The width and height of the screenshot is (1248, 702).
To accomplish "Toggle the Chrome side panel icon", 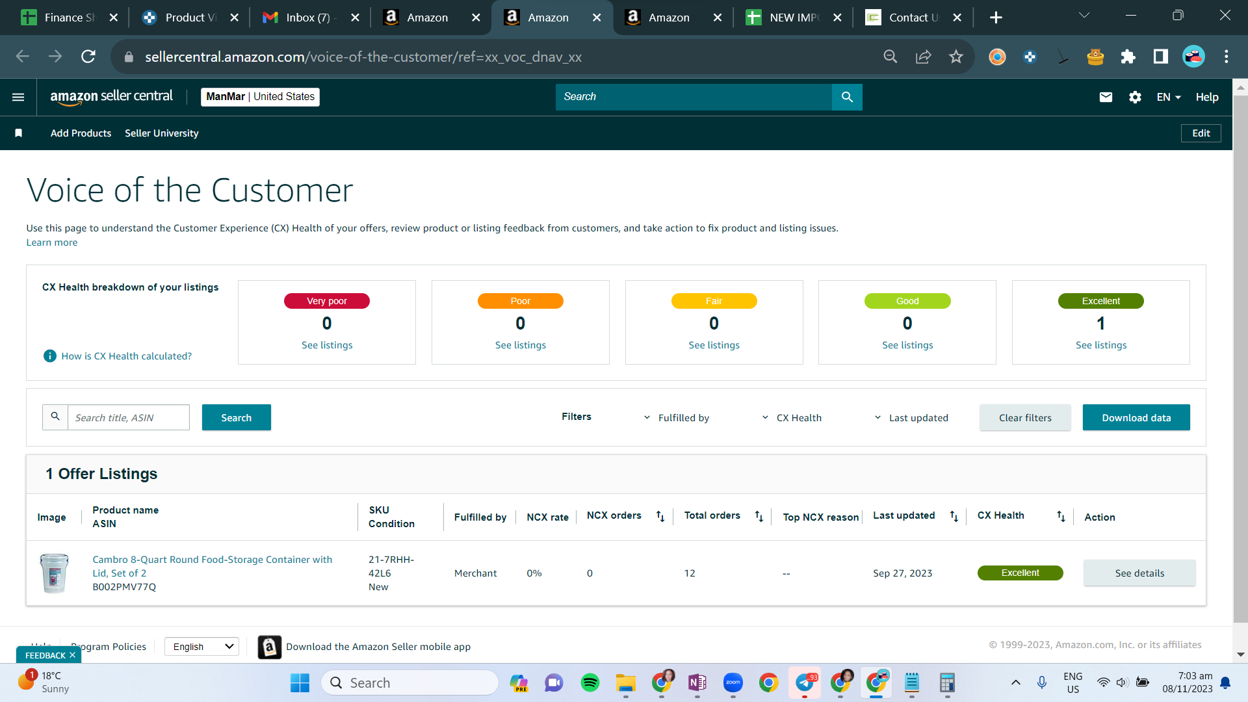I will [1161, 57].
